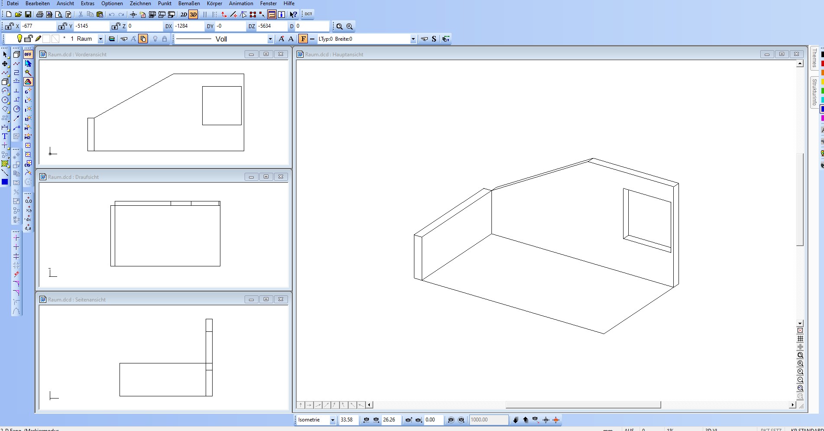The width and height of the screenshot is (824, 431).
Task: Toggle the 3D mode button
Action: pyautogui.click(x=193, y=14)
